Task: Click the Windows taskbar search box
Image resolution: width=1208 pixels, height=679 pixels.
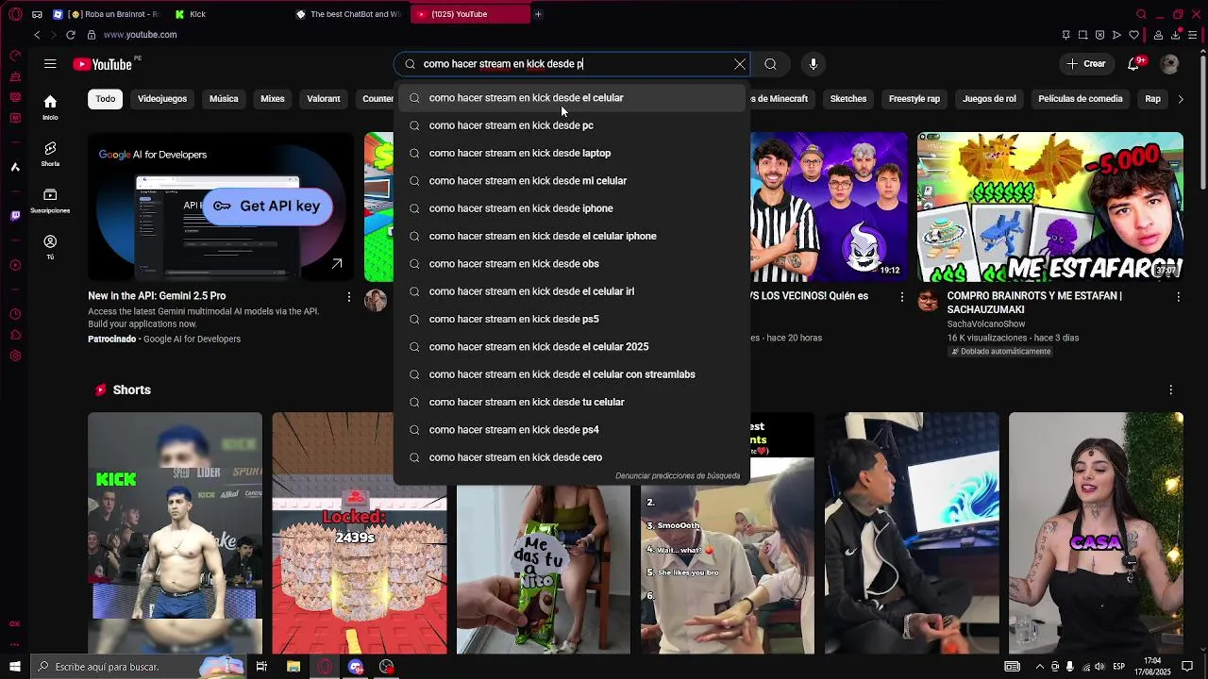Action: (x=138, y=667)
